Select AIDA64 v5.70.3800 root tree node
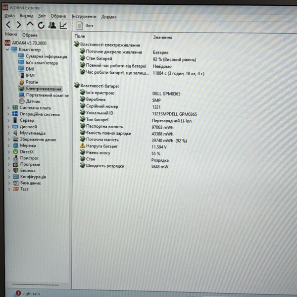297x297 pixels. point(26,43)
